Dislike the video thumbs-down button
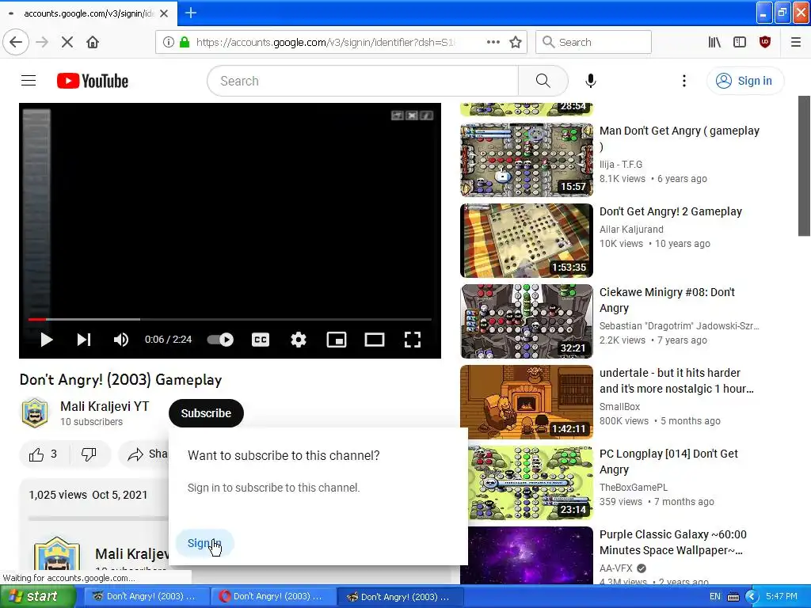The height and width of the screenshot is (608, 811). [89, 454]
